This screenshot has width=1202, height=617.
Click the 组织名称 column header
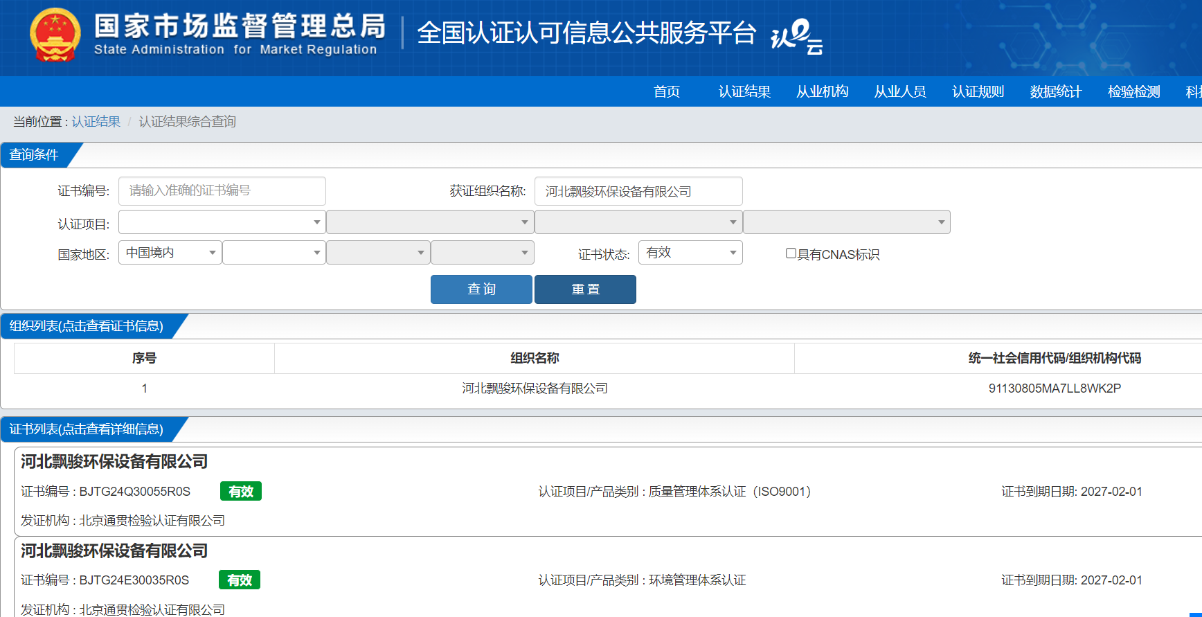(535, 358)
